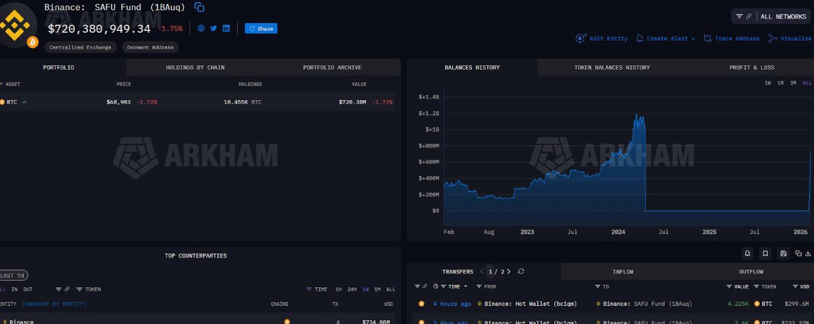The height and width of the screenshot is (324, 814).
Task: Open the LinkedIn profile icon
Action: coord(226,28)
